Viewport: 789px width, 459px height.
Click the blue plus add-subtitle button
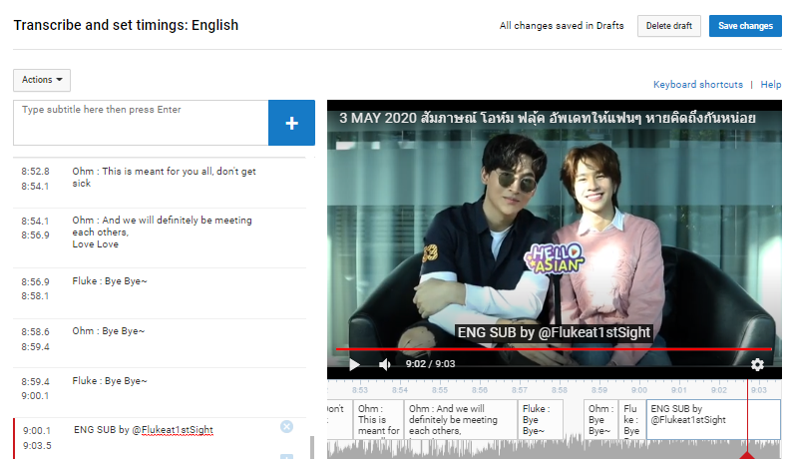pos(291,123)
